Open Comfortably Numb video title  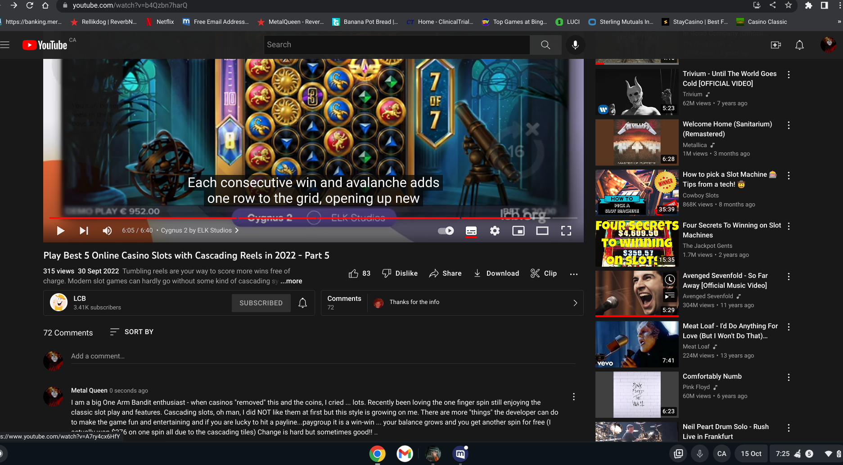(712, 376)
